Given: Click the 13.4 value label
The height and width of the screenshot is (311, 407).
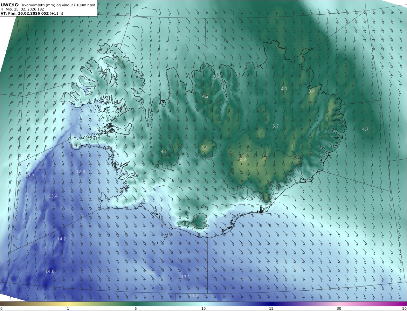Looking at the screenshot, I should tap(53, 196).
